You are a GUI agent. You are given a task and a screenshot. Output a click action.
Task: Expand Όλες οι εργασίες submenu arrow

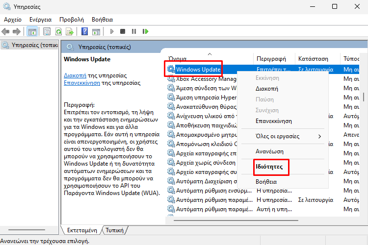(319, 136)
